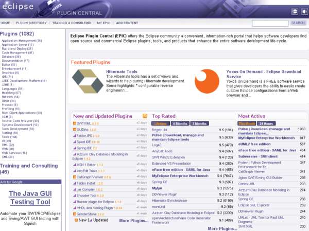The height and width of the screenshot is (231, 309).
Task: Go to the HOME menu item
Action: 5,23
